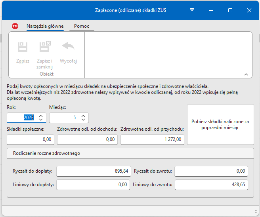
Task: Select the Liniowy do dopłaty field
Action: (94, 185)
